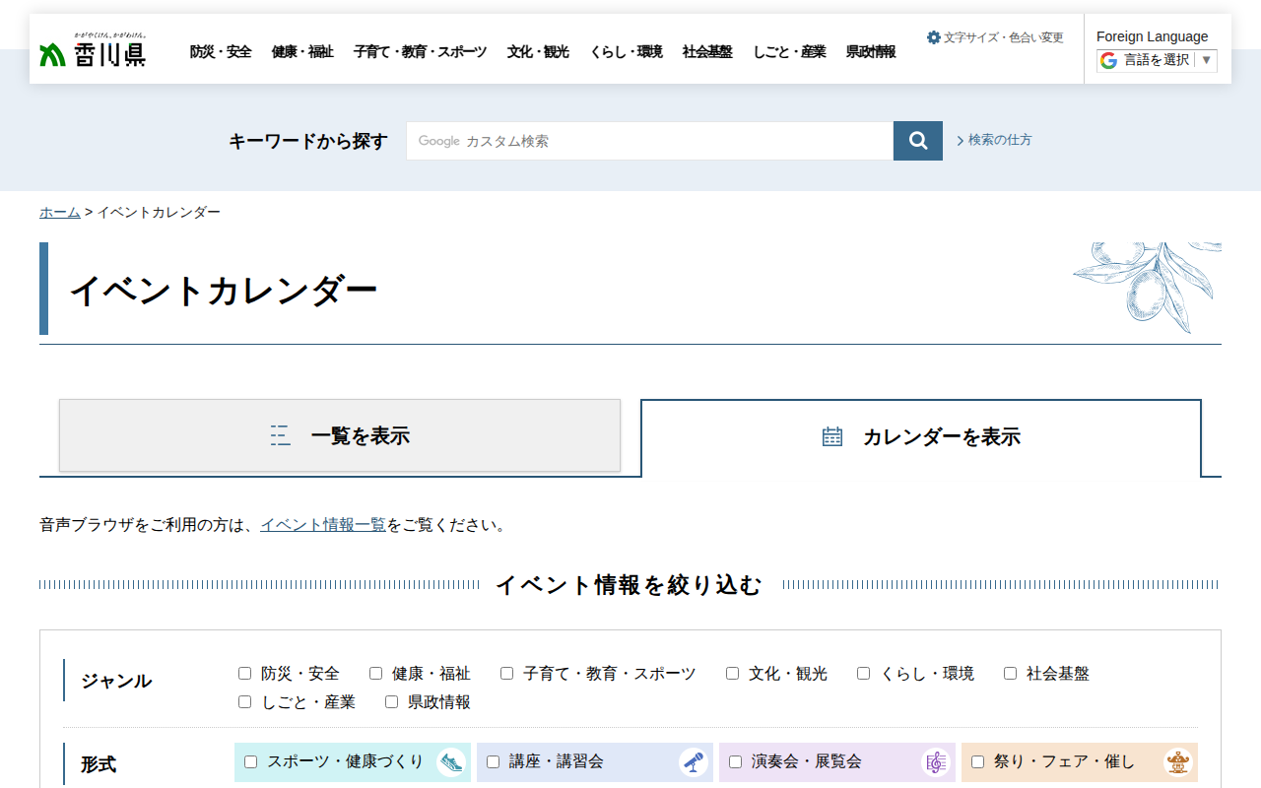
Task: Click the music note icon for 演奏会・展覧会
Action: (936, 762)
